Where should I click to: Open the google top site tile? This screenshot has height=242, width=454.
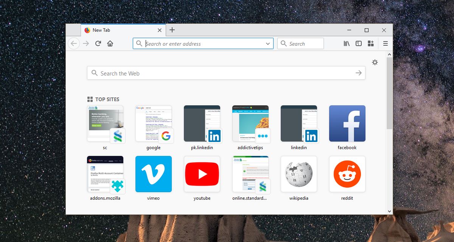pos(154,123)
